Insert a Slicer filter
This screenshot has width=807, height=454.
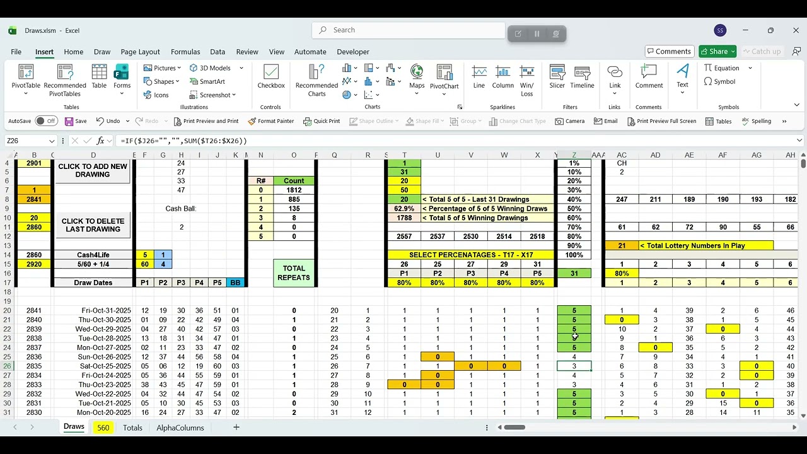pyautogui.click(x=557, y=77)
